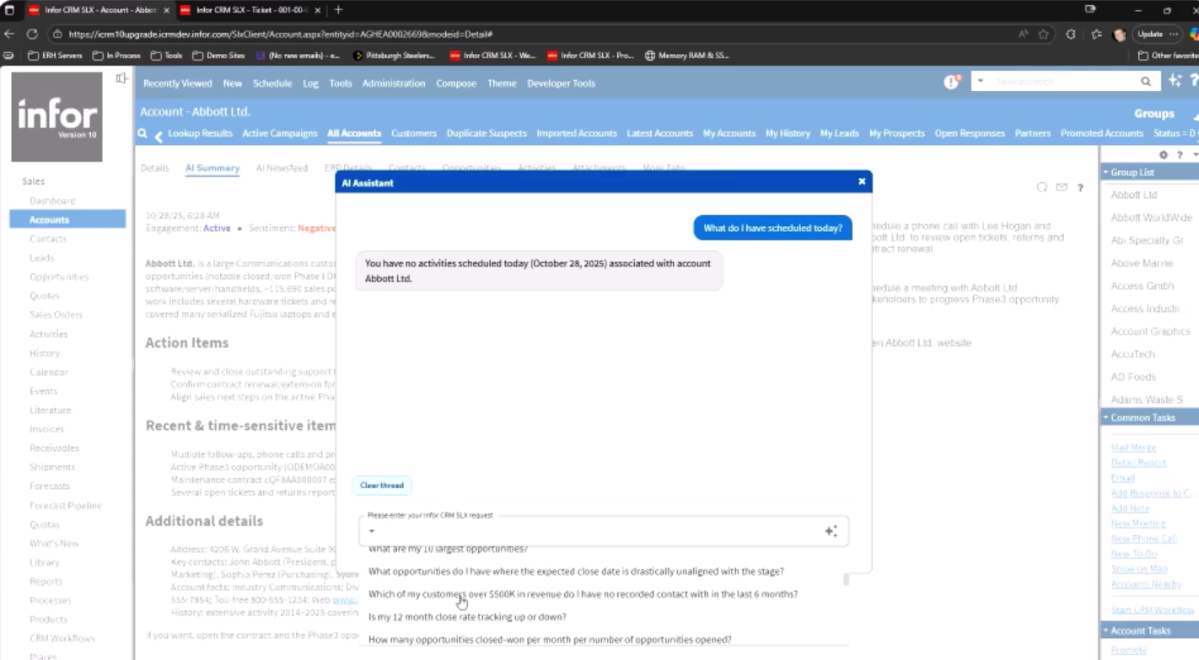The image size is (1199, 660).
Task: Open SpeedSearch options dropdown arrow
Action: pos(981,82)
